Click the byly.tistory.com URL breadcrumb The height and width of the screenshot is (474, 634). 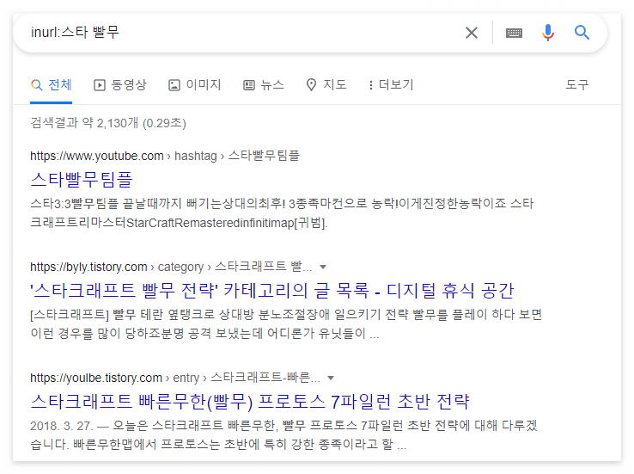(171, 267)
